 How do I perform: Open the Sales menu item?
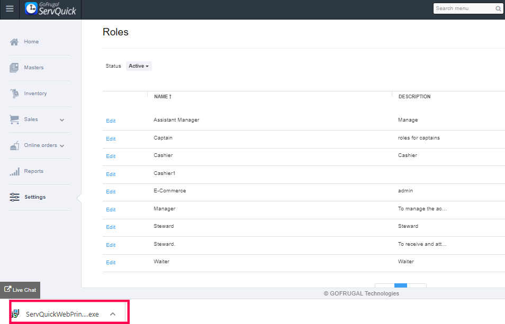click(x=31, y=119)
